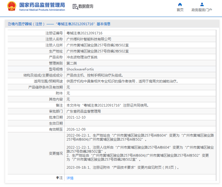Click the 2023-09-18 change record entry
Image resolution: width=222 pixels, height=187 pixels.
122,168
